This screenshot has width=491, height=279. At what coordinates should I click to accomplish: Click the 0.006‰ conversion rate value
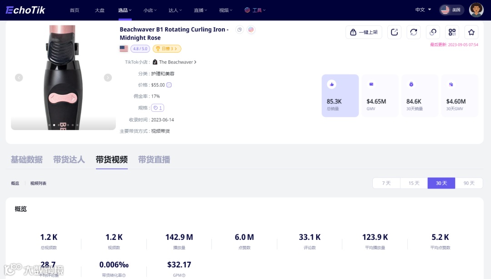[x=114, y=265]
